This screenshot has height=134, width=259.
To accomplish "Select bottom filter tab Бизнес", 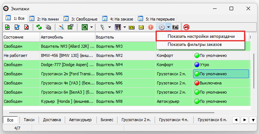I will [107, 120].
